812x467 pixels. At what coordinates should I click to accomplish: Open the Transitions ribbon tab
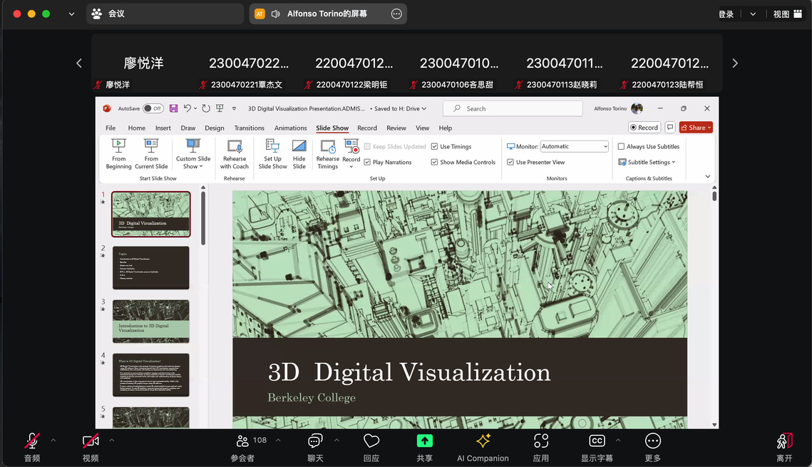point(250,128)
